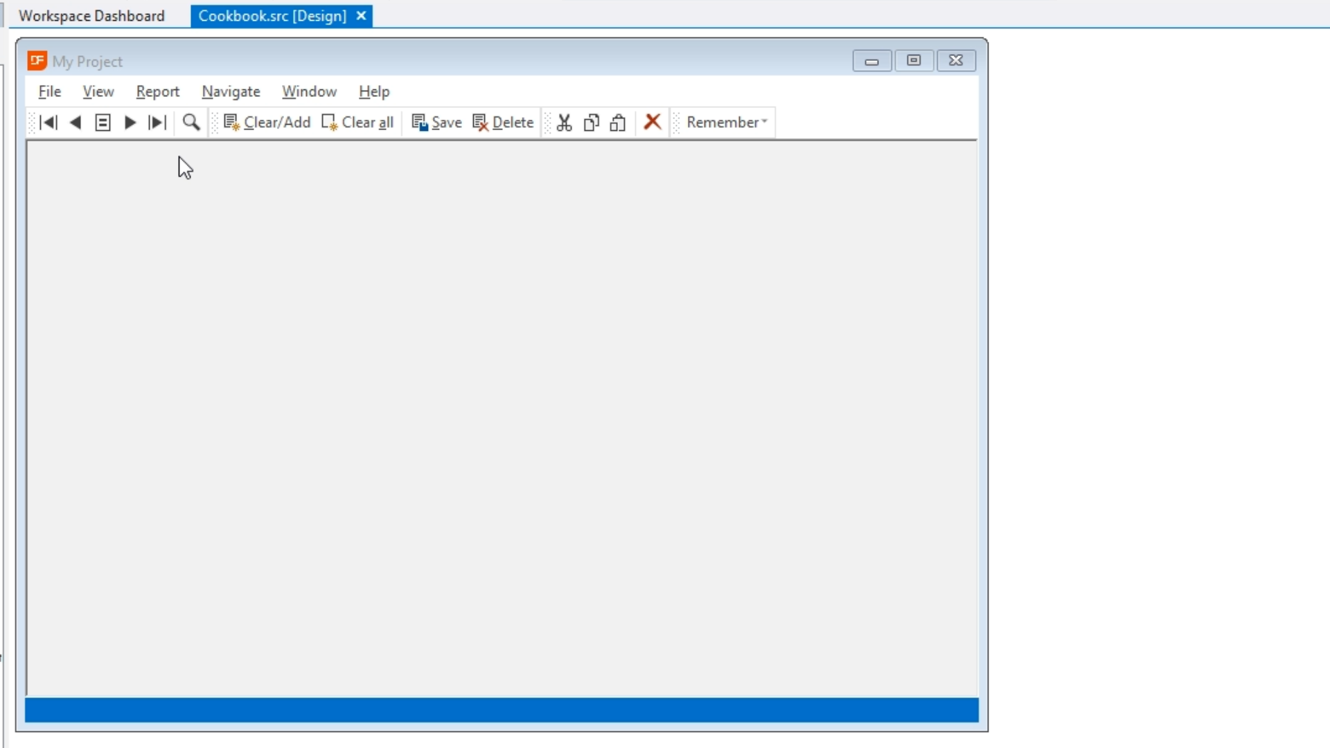Screen dimensions: 1330x748
Task: Click the magnifier prompt icon
Action: 191,123
